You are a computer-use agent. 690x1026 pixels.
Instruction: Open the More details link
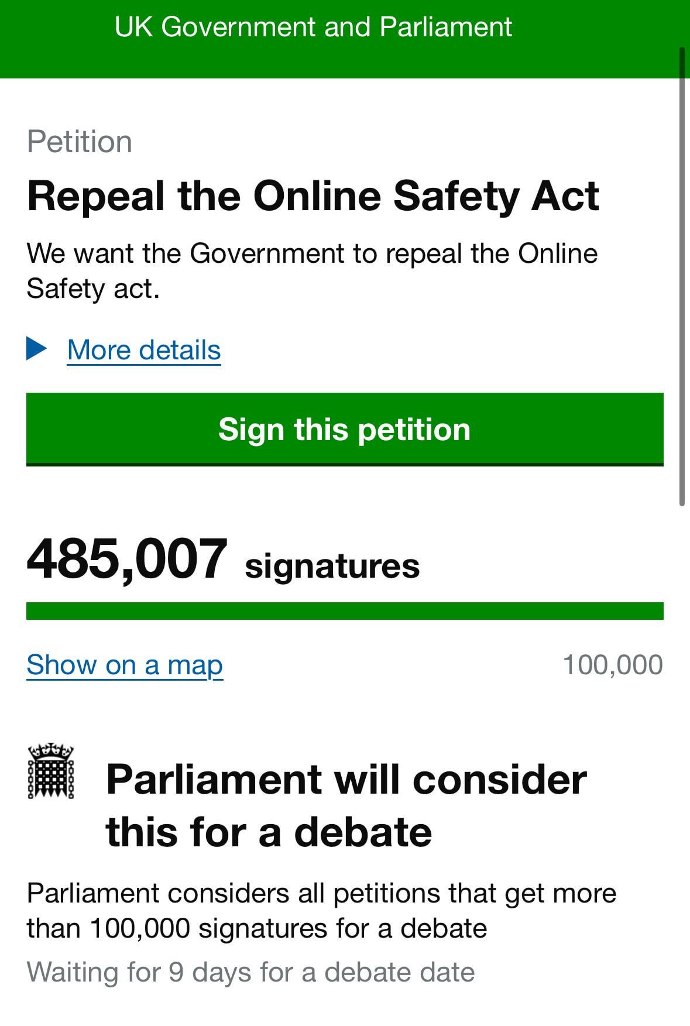coord(144,350)
